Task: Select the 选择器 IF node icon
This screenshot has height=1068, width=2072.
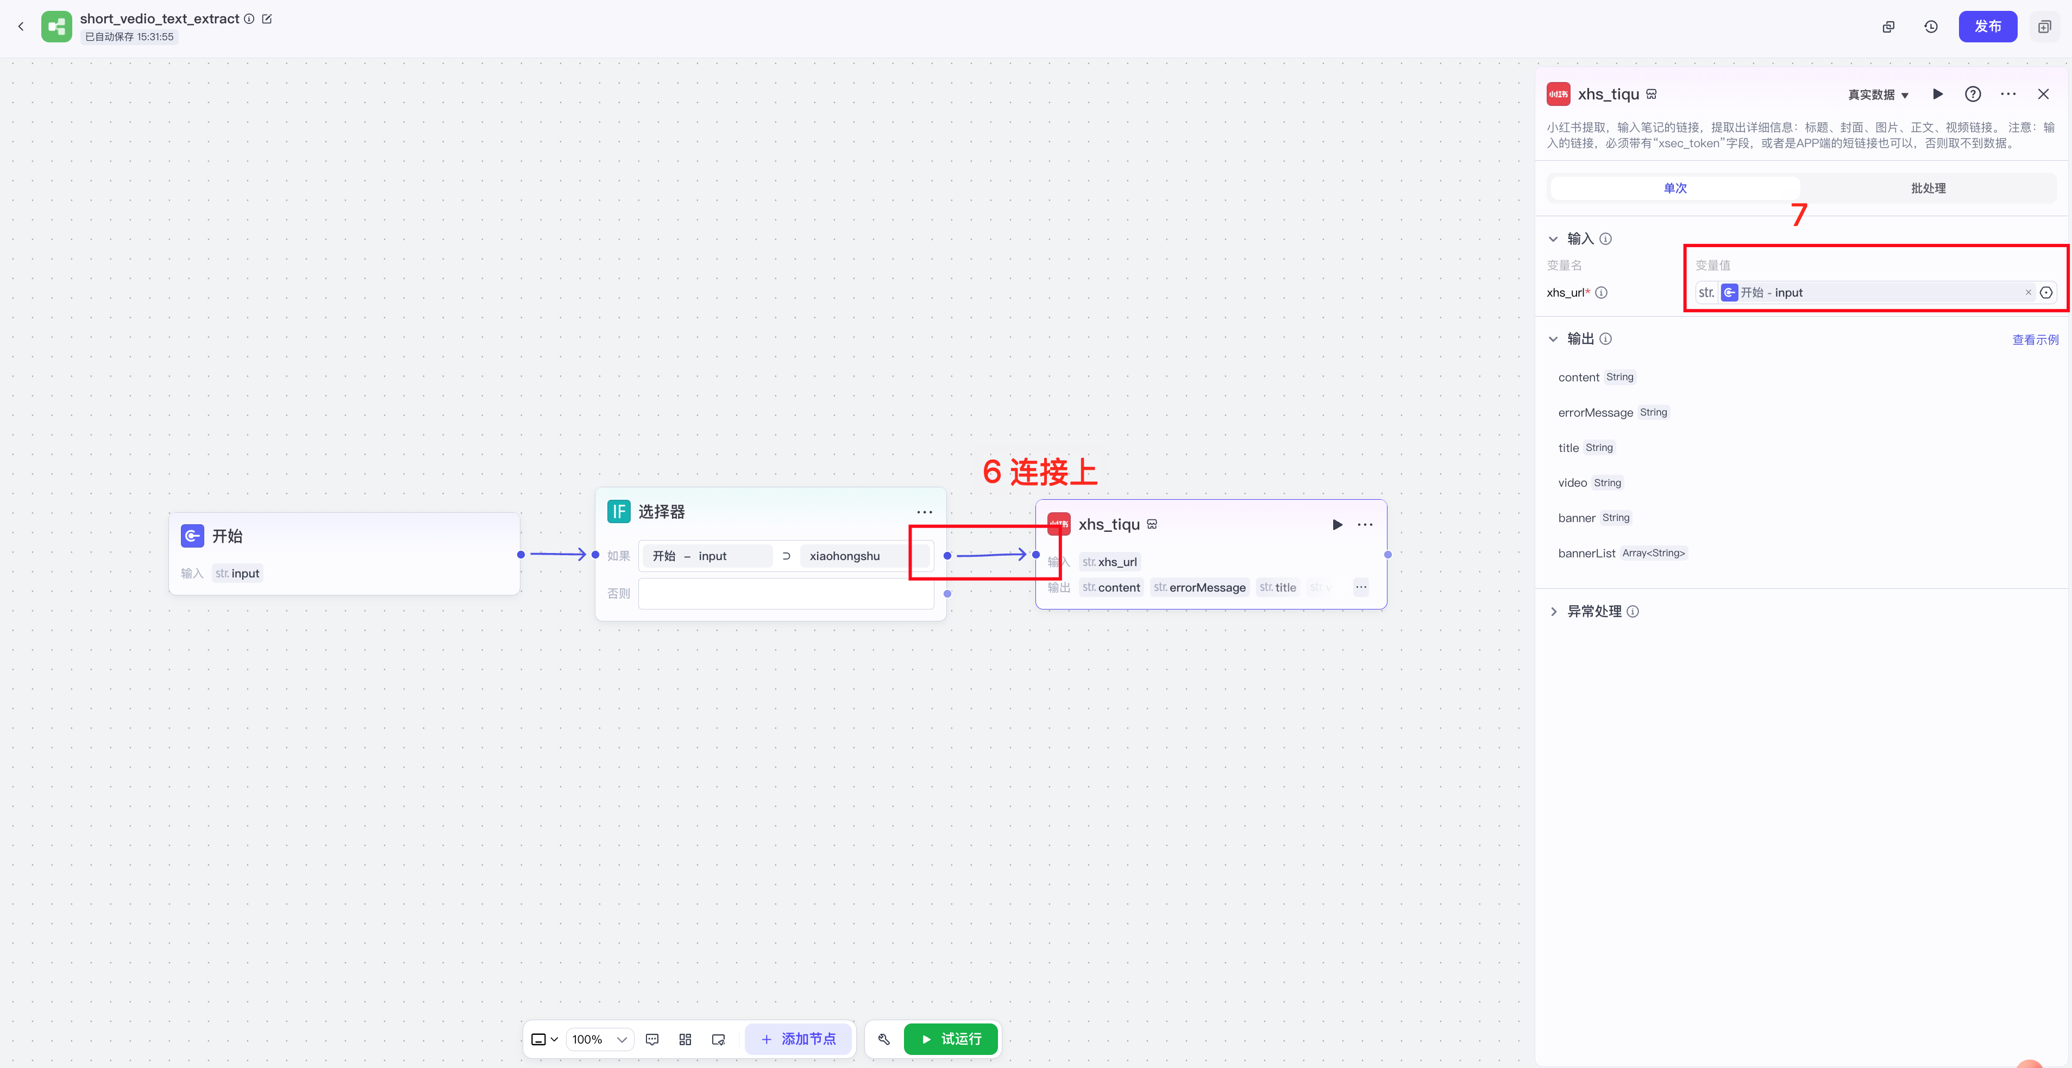Action: point(619,512)
